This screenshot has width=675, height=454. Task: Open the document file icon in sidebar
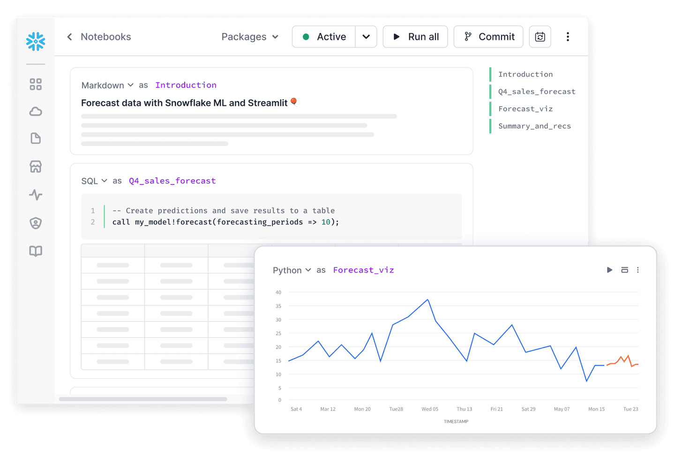pyautogui.click(x=36, y=139)
